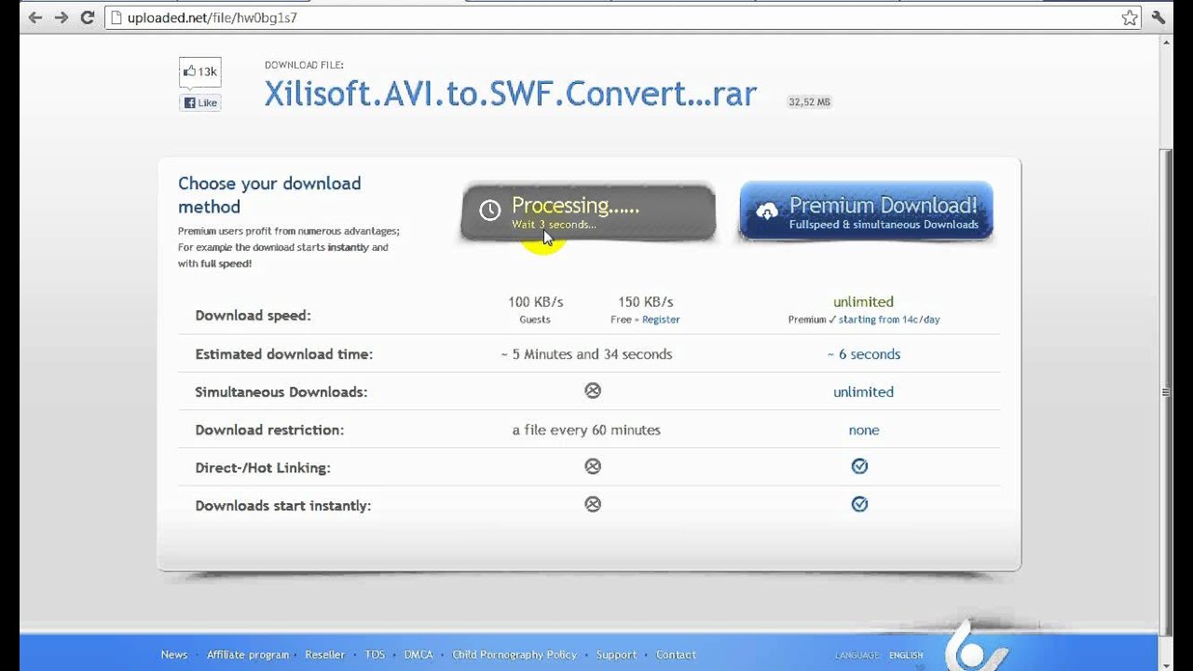The height and width of the screenshot is (671, 1193).
Task: Click the 32,52 MB file size badge
Action: pos(809,102)
